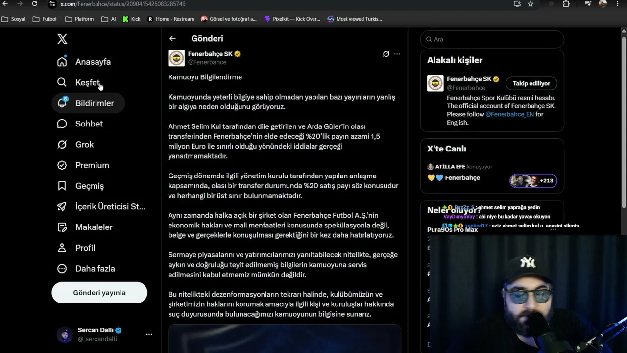Viewport: 627px width, 353px height.
Task: Click install app icon in address bar
Action: [x=517, y=4]
